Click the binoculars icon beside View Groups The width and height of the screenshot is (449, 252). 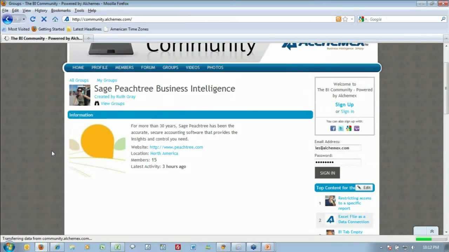pyautogui.click(x=97, y=103)
